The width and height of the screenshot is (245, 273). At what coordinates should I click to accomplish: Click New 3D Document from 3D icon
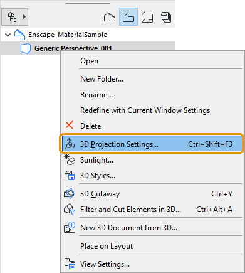[x=70, y=227]
